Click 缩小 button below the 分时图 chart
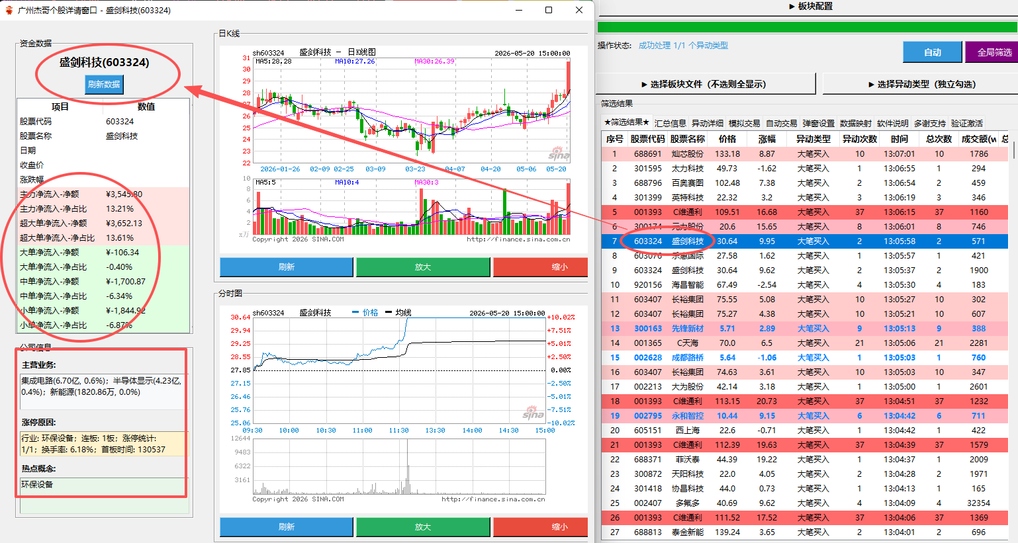Image resolution: width=1018 pixels, height=543 pixels. [541, 527]
